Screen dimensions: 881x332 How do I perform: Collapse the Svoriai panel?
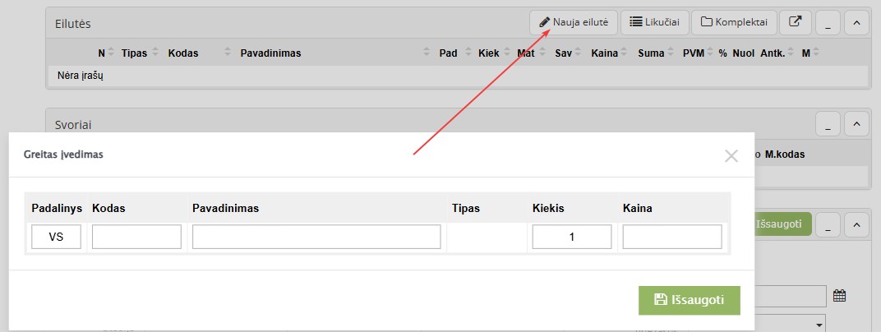[x=856, y=124]
